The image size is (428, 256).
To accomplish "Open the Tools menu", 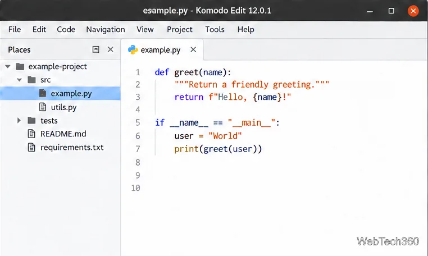I will tap(215, 30).
